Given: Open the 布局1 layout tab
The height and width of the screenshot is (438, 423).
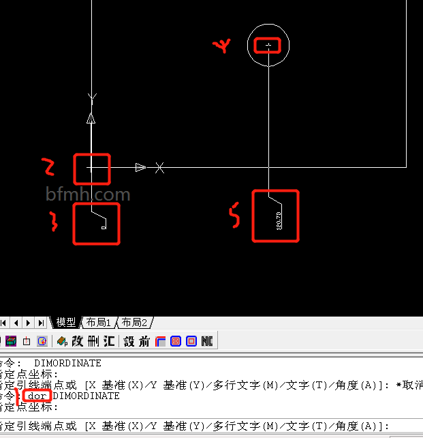Looking at the screenshot, I should 99,322.
